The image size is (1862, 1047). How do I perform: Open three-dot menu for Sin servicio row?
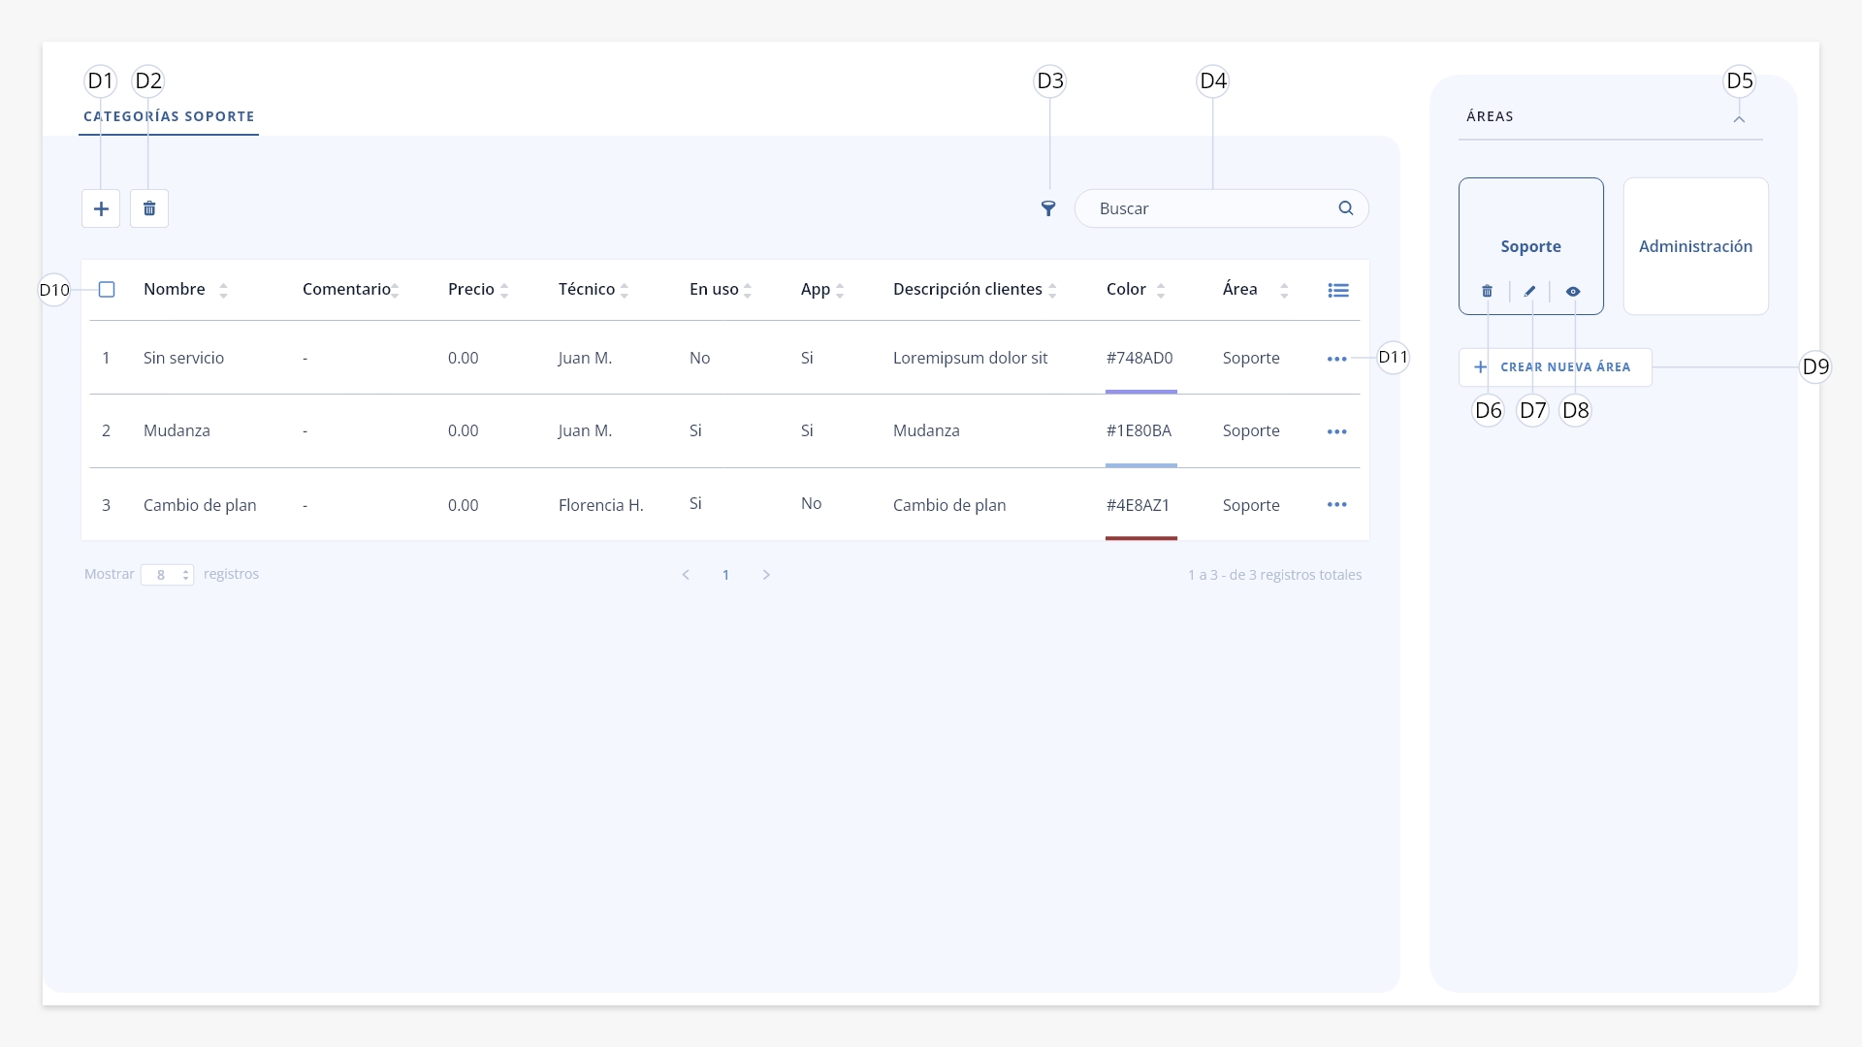[x=1337, y=359]
